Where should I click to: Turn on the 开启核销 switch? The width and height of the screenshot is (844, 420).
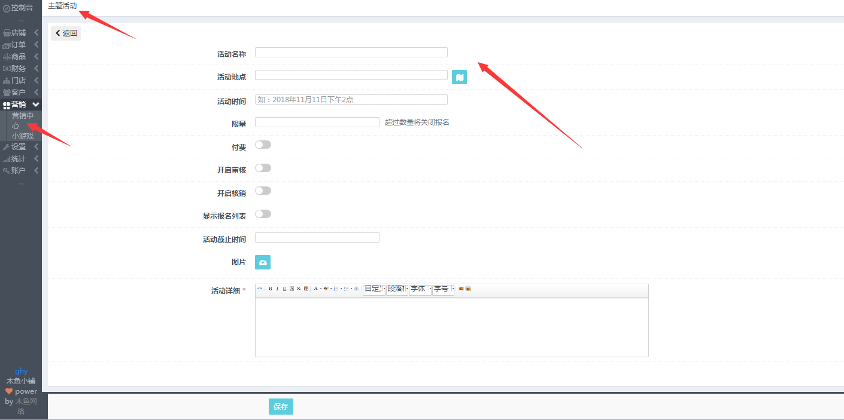coord(263,191)
